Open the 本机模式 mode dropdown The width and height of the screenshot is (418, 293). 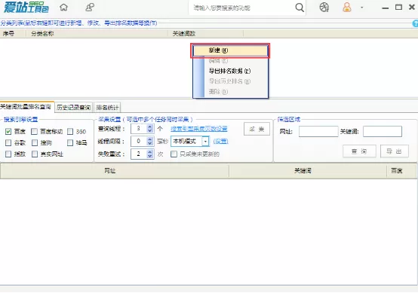205,142
